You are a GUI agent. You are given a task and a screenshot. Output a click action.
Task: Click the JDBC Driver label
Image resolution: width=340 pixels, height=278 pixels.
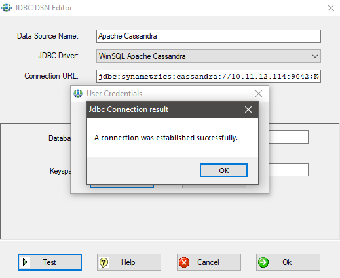click(x=58, y=56)
